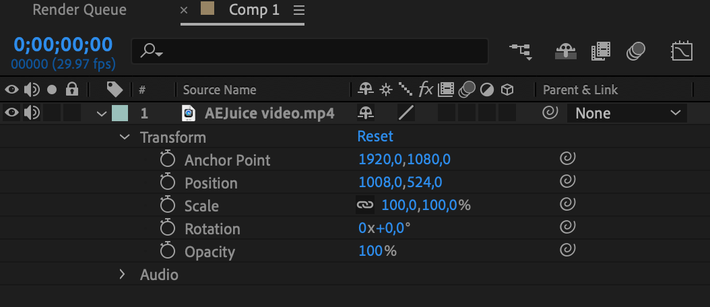Hide the AEJuice video.mp4 layer video
This screenshot has height=307, width=710.
point(11,113)
